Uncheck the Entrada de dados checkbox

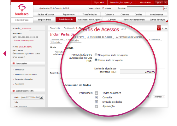96,102
